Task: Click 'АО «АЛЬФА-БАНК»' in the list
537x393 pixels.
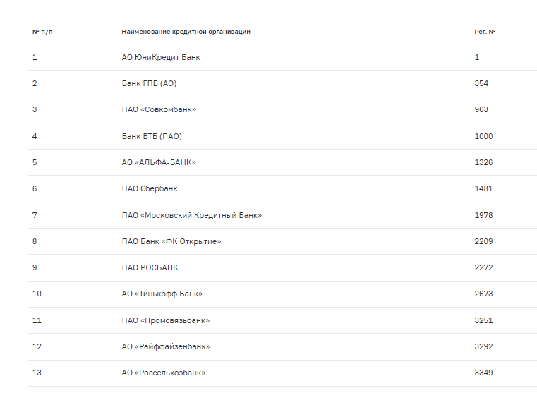Action: (159, 162)
